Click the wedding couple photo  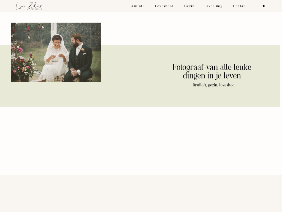pyautogui.click(x=56, y=52)
